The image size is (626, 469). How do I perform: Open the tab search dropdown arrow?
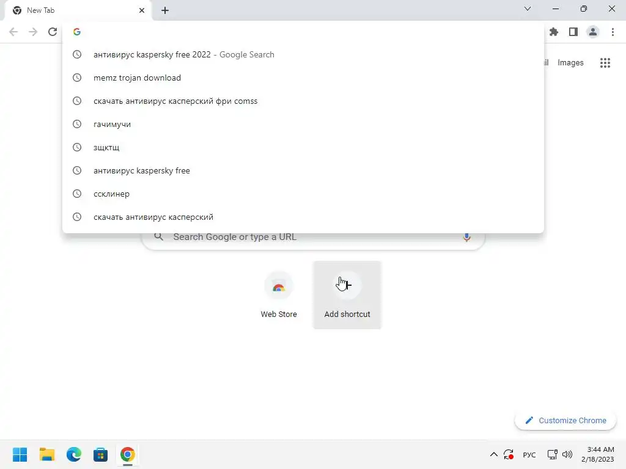click(x=528, y=9)
